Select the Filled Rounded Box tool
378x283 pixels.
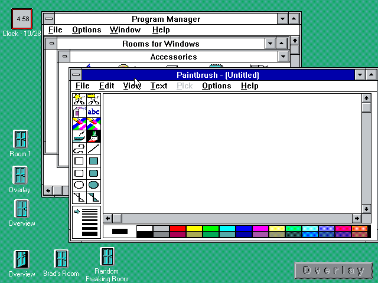[x=93, y=173]
